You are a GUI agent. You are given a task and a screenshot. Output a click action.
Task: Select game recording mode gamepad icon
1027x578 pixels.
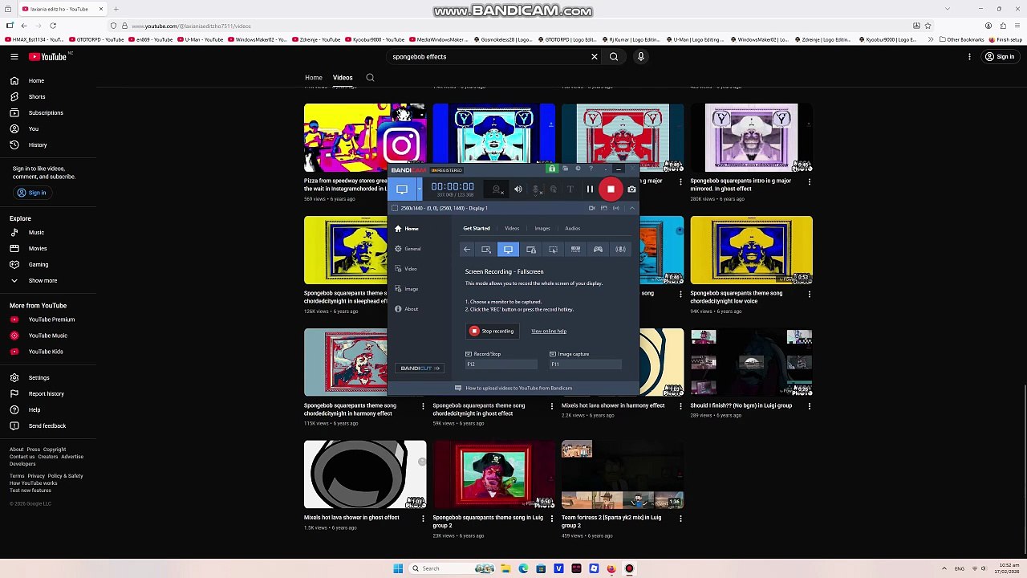point(598,250)
